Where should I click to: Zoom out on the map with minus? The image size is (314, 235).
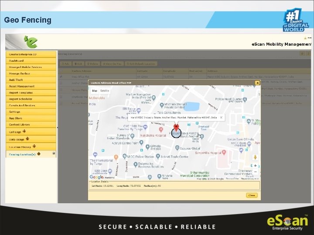point(255,171)
